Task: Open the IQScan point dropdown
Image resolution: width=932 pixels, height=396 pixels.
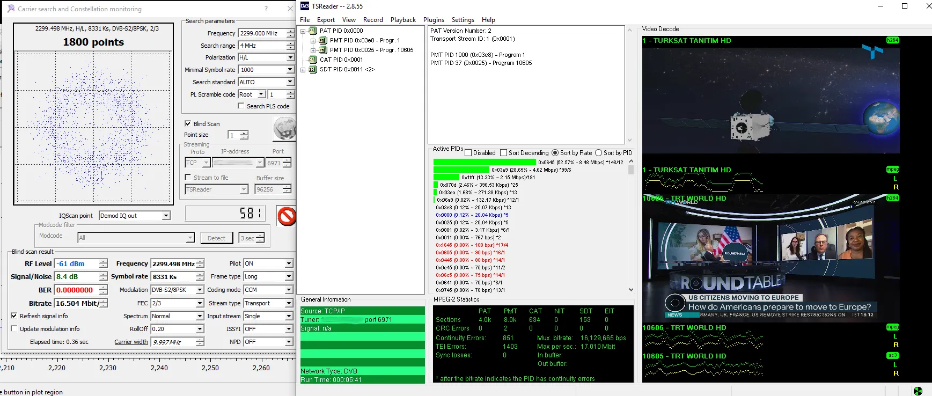Action: (166, 216)
